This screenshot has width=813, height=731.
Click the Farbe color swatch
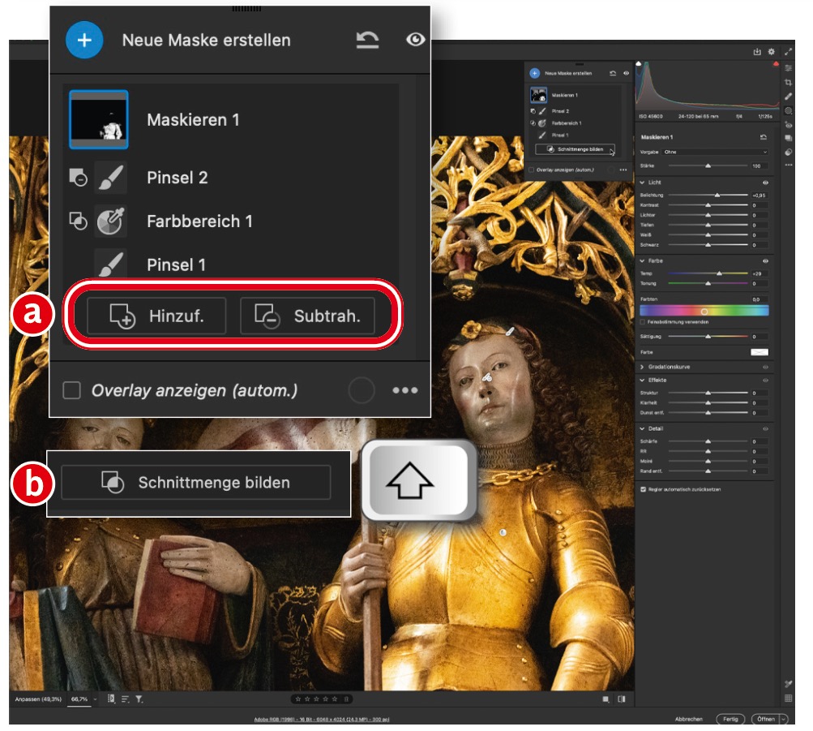759,352
